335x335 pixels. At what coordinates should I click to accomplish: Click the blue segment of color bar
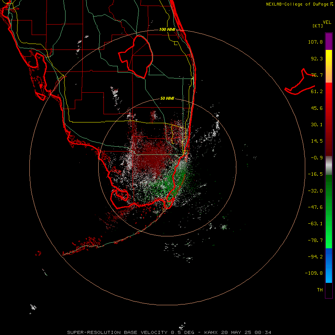329,265
